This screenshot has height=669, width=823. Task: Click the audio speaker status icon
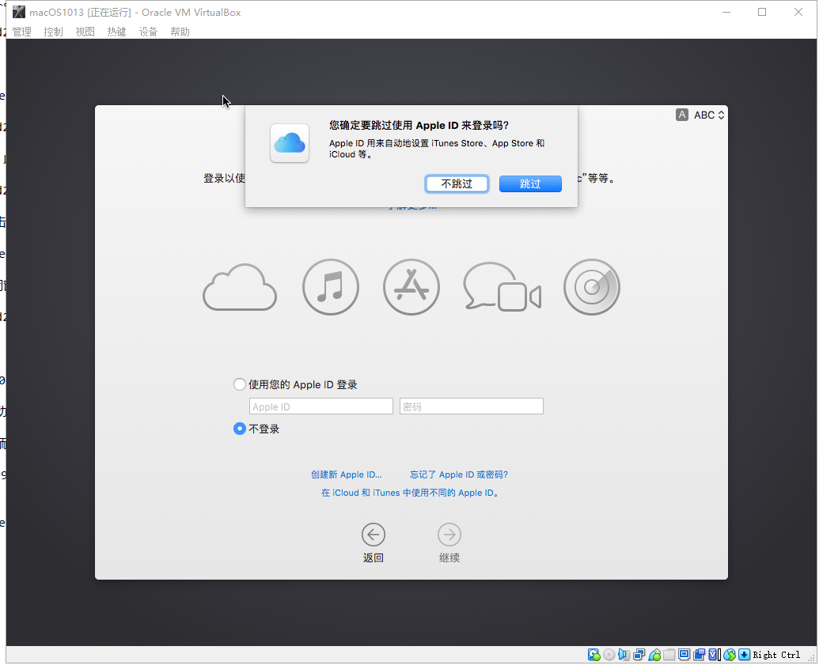click(624, 655)
